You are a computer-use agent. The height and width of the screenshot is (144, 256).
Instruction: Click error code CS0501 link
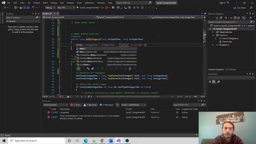(x=54, y=117)
